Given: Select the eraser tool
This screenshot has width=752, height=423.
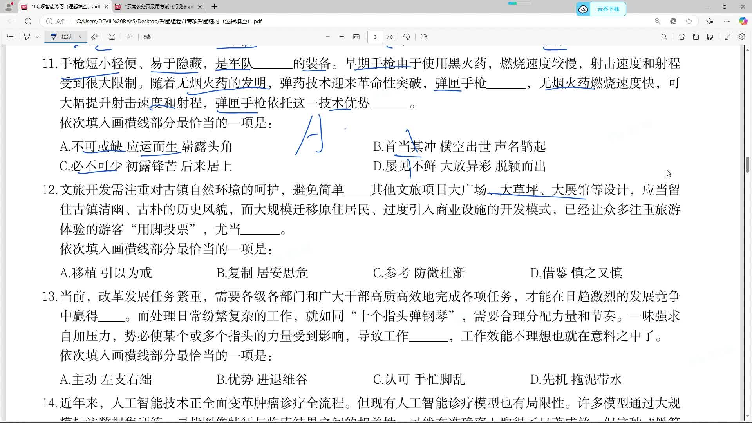Looking at the screenshot, I should pyautogui.click(x=94, y=37).
